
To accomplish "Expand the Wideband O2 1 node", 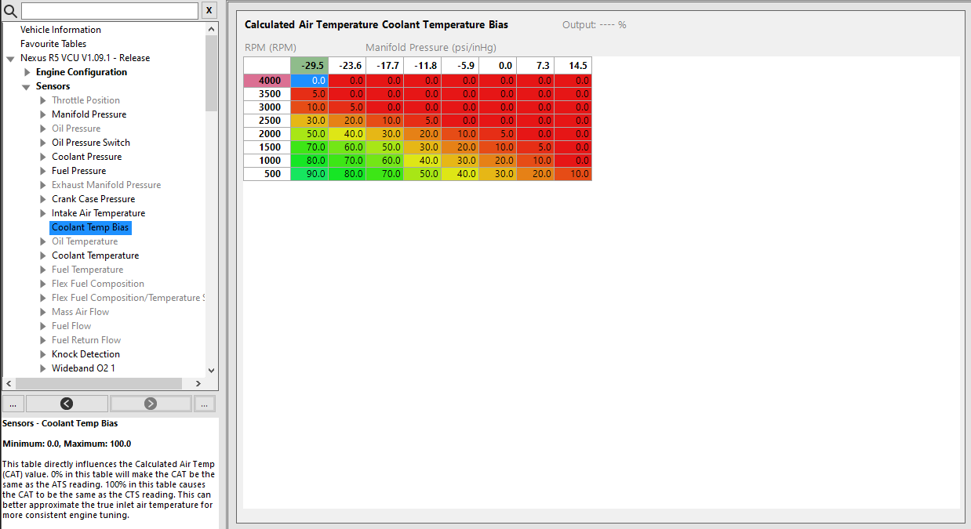I will coord(43,368).
